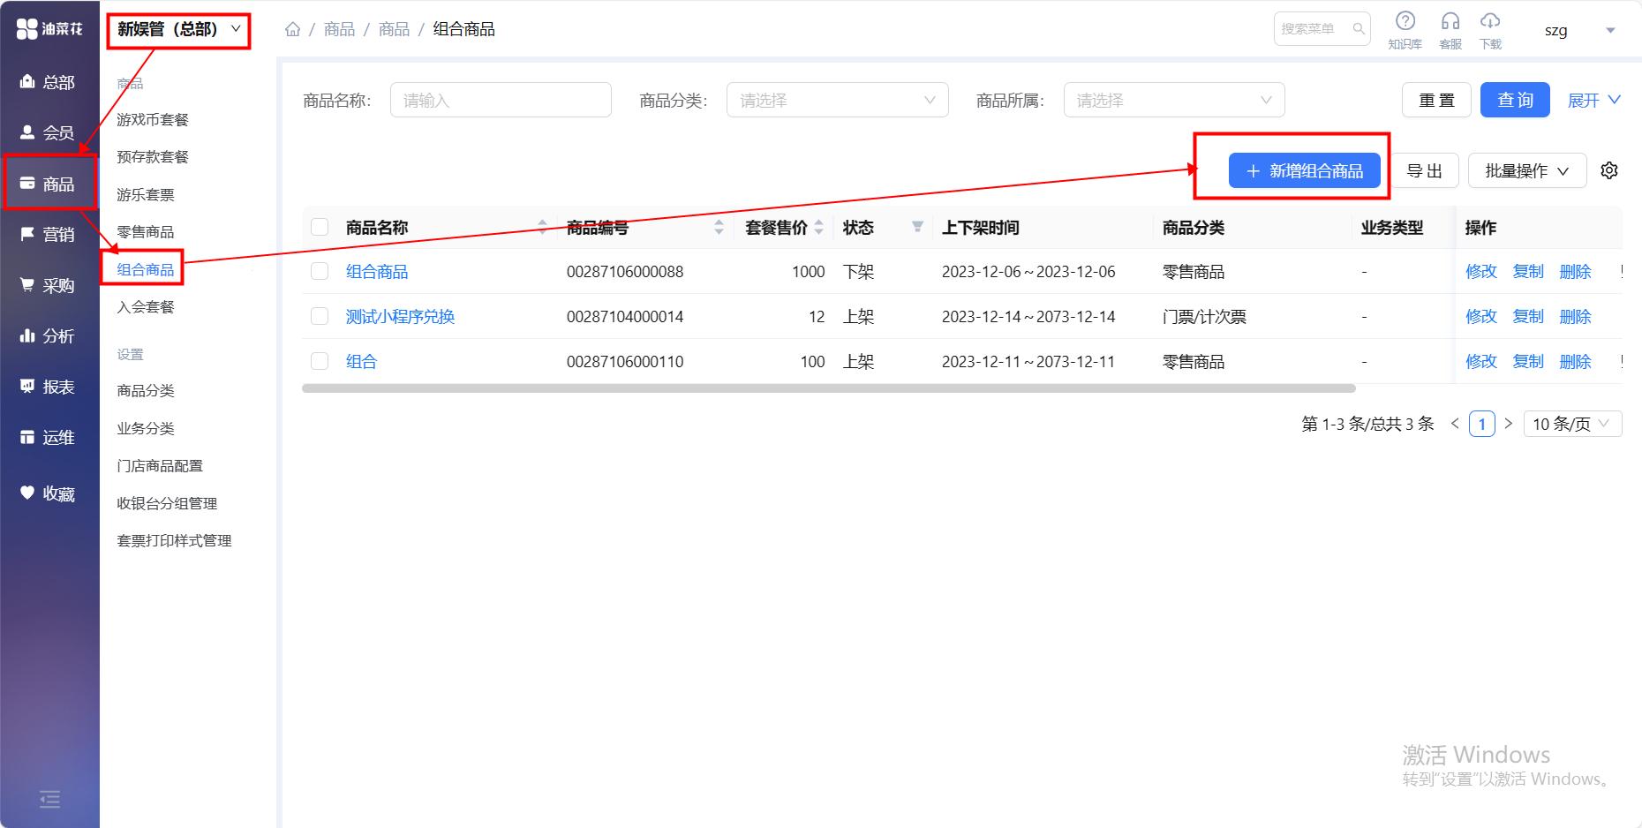Open 采购 section in sidebar

[49, 286]
